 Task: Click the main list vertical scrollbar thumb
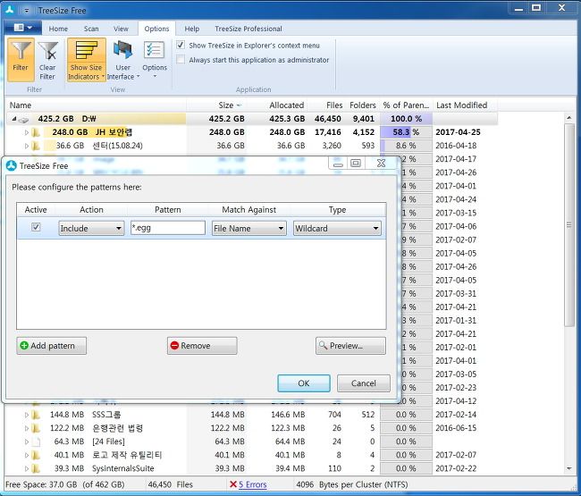[x=569, y=225]
